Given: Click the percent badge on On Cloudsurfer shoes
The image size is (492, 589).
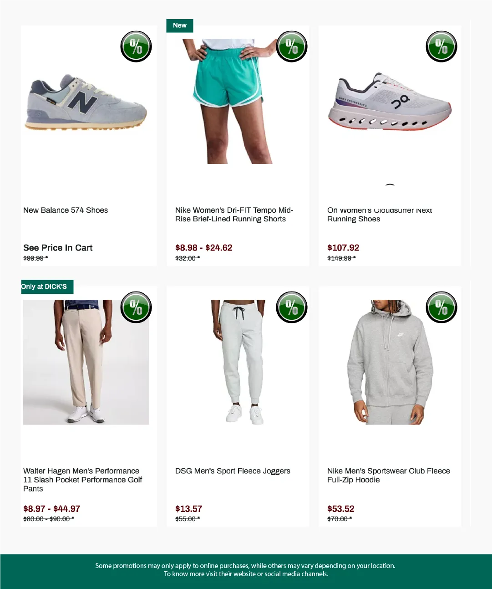Looking at the screenshot, I should pos(441,46).
